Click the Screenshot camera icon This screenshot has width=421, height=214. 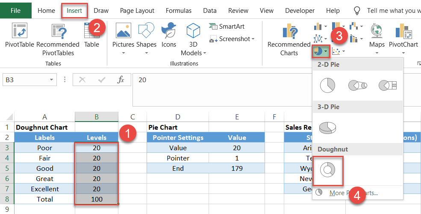pos(213,39)
